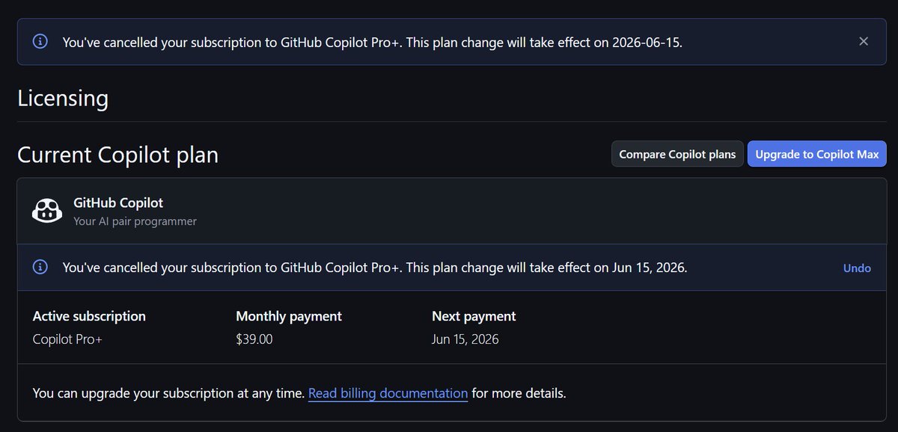Click the Next payment label
This screenshot has width=898, height=432.
tap(474, 316)
